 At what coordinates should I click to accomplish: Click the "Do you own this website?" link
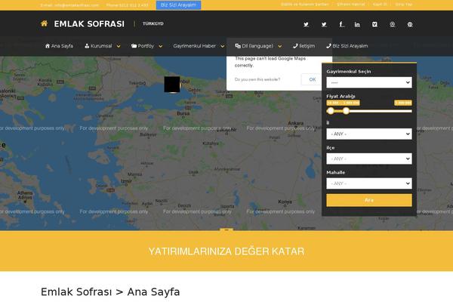click(257, 79)
